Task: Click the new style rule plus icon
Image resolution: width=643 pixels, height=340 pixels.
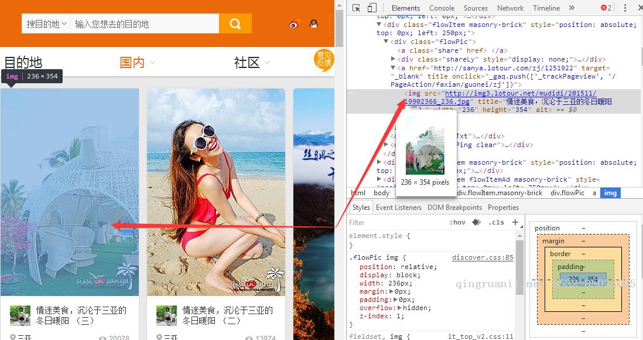Action: click(515, 222)
